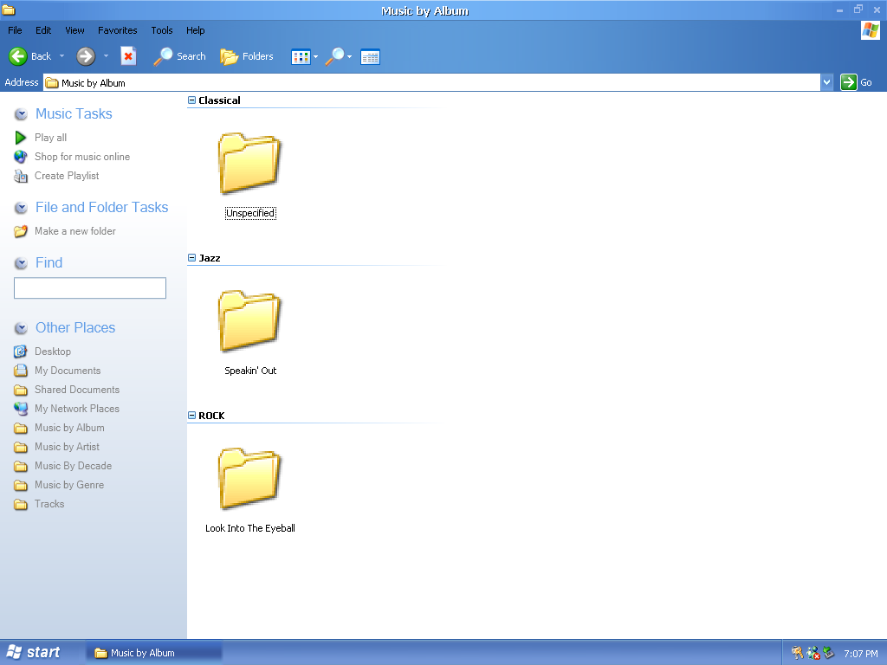This screenshot has height=665, width=887.
Task: Collapse the Music Tasks panel
Action: point(21,114)
